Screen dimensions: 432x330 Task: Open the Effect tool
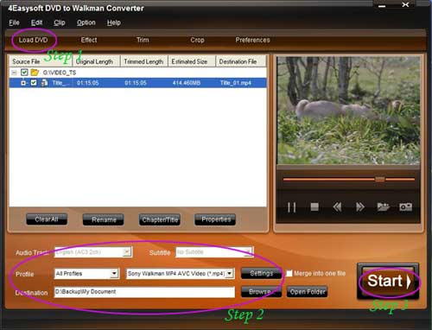click(x=89, y=40)
